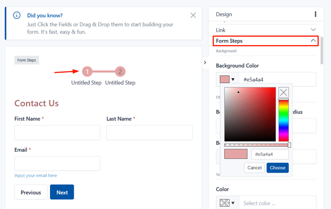Click the Form Steps label tag
331x209 pixels.
tap(26, 61)
